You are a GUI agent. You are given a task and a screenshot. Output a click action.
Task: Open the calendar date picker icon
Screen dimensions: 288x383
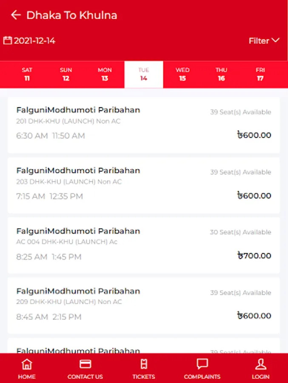click(8, 40)
